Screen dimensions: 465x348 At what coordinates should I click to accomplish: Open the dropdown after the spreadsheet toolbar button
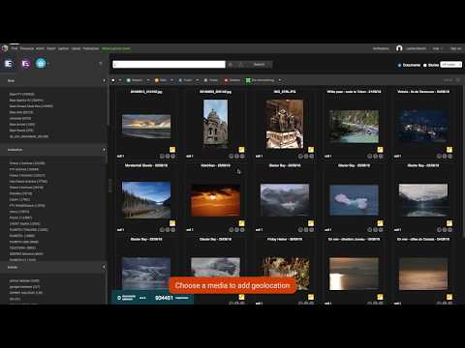(280, 80)
